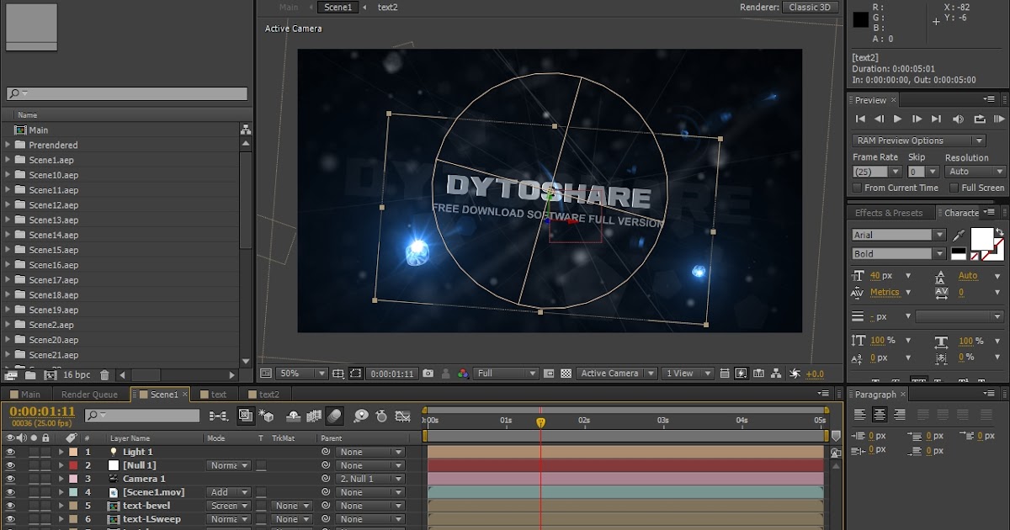The height and width of the screenshot is (530, 1010).
Task: Open the Graph Editor
Action: pos(402,416)
